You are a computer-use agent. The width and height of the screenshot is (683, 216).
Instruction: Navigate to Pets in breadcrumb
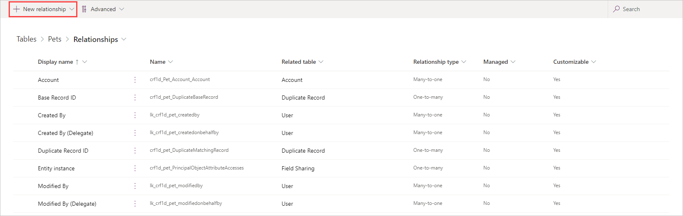(x=54, y=39)
